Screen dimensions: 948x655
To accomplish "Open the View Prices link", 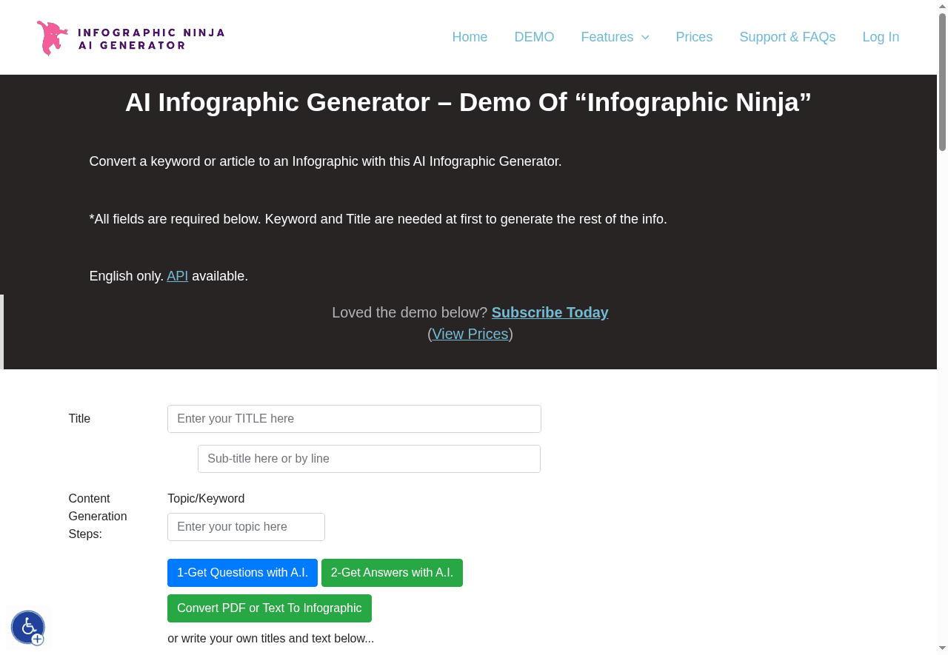I will click(470, 334).
